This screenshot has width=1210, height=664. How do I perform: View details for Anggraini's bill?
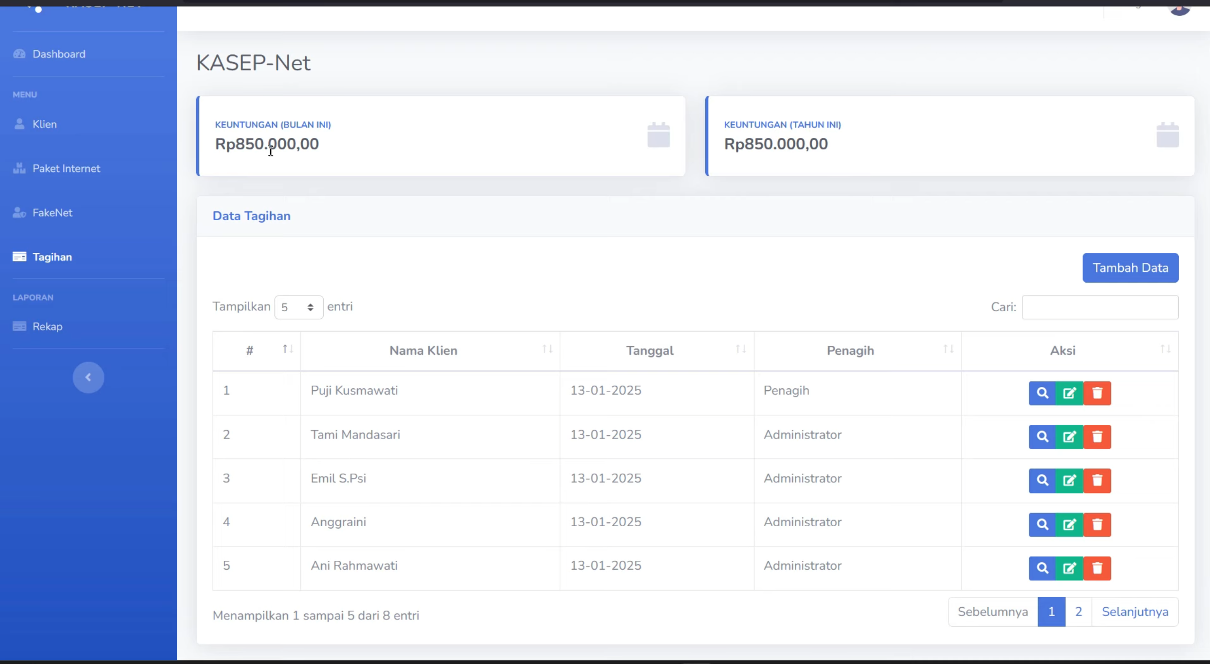[x=1042, y=524]
